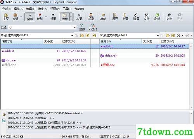Open the 视图(V) menu
The height and width of the screenshot is (139, 194).
coord(55,9)
